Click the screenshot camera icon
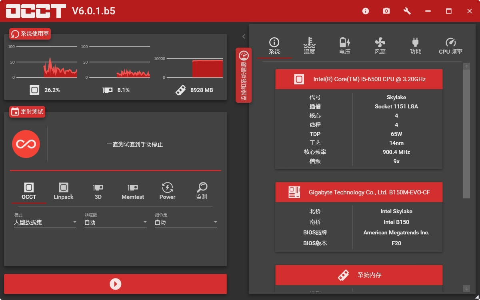Viewport: 480px width, 300px height. coord(386,11)
